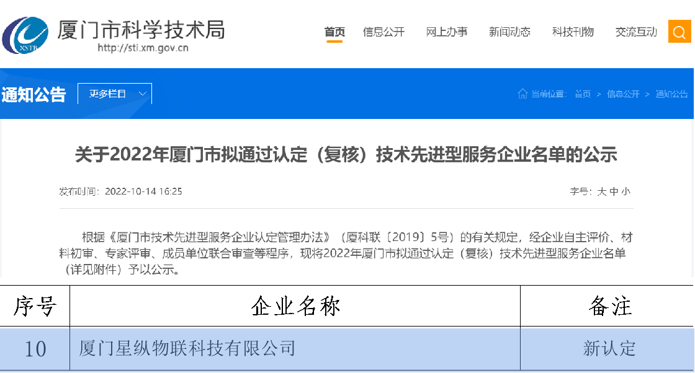Click the 通知公告 breadcrumb link
Viewport: 695px width, 373px height.
(671, 94)
